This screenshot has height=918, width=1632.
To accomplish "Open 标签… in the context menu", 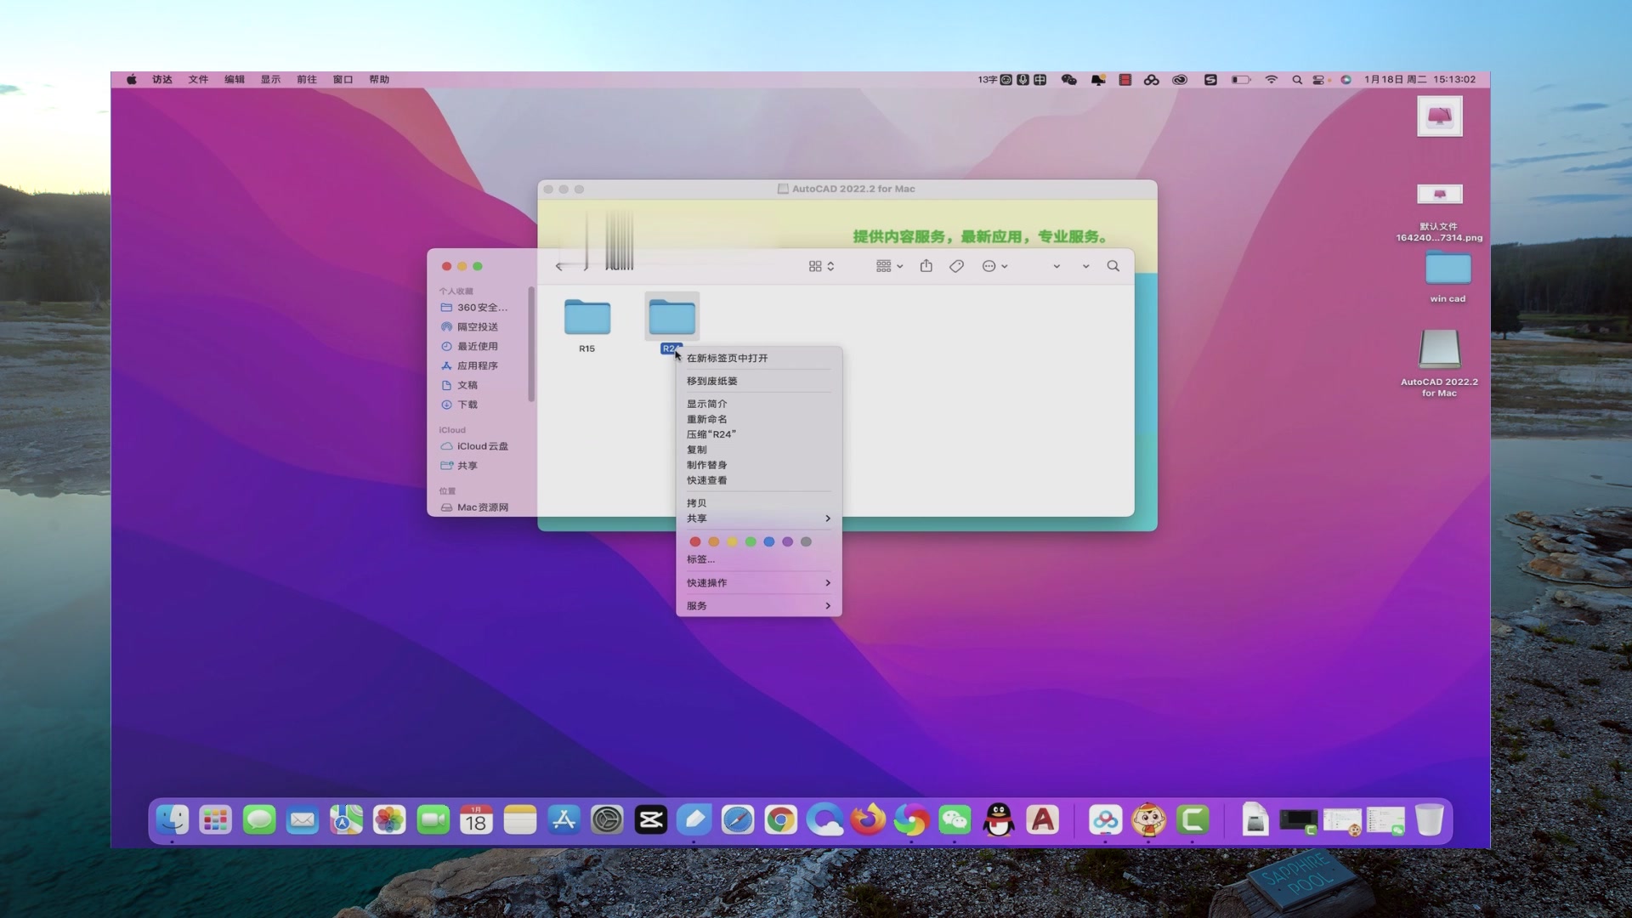I will click(x=758, y=559).
